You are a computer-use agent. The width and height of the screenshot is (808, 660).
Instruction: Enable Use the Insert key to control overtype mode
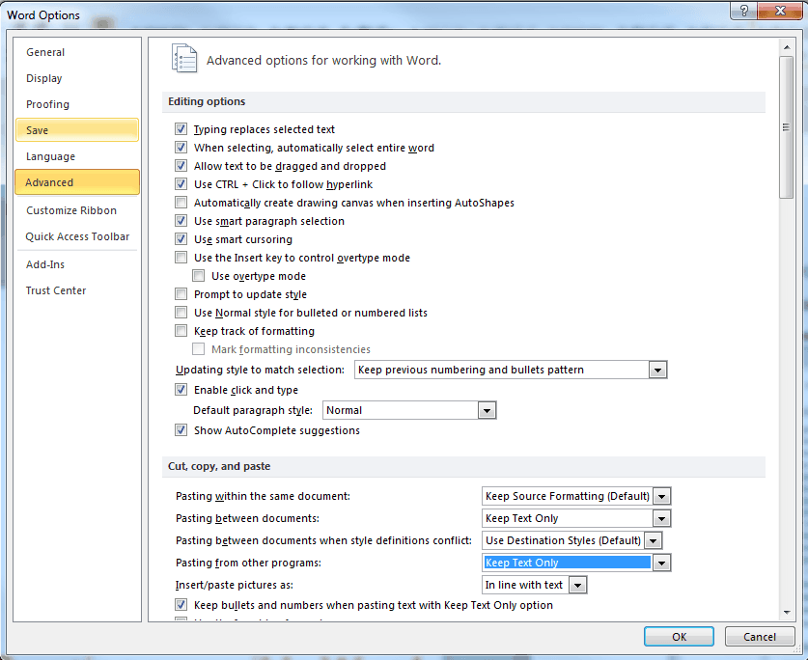(x=181, y=258)
